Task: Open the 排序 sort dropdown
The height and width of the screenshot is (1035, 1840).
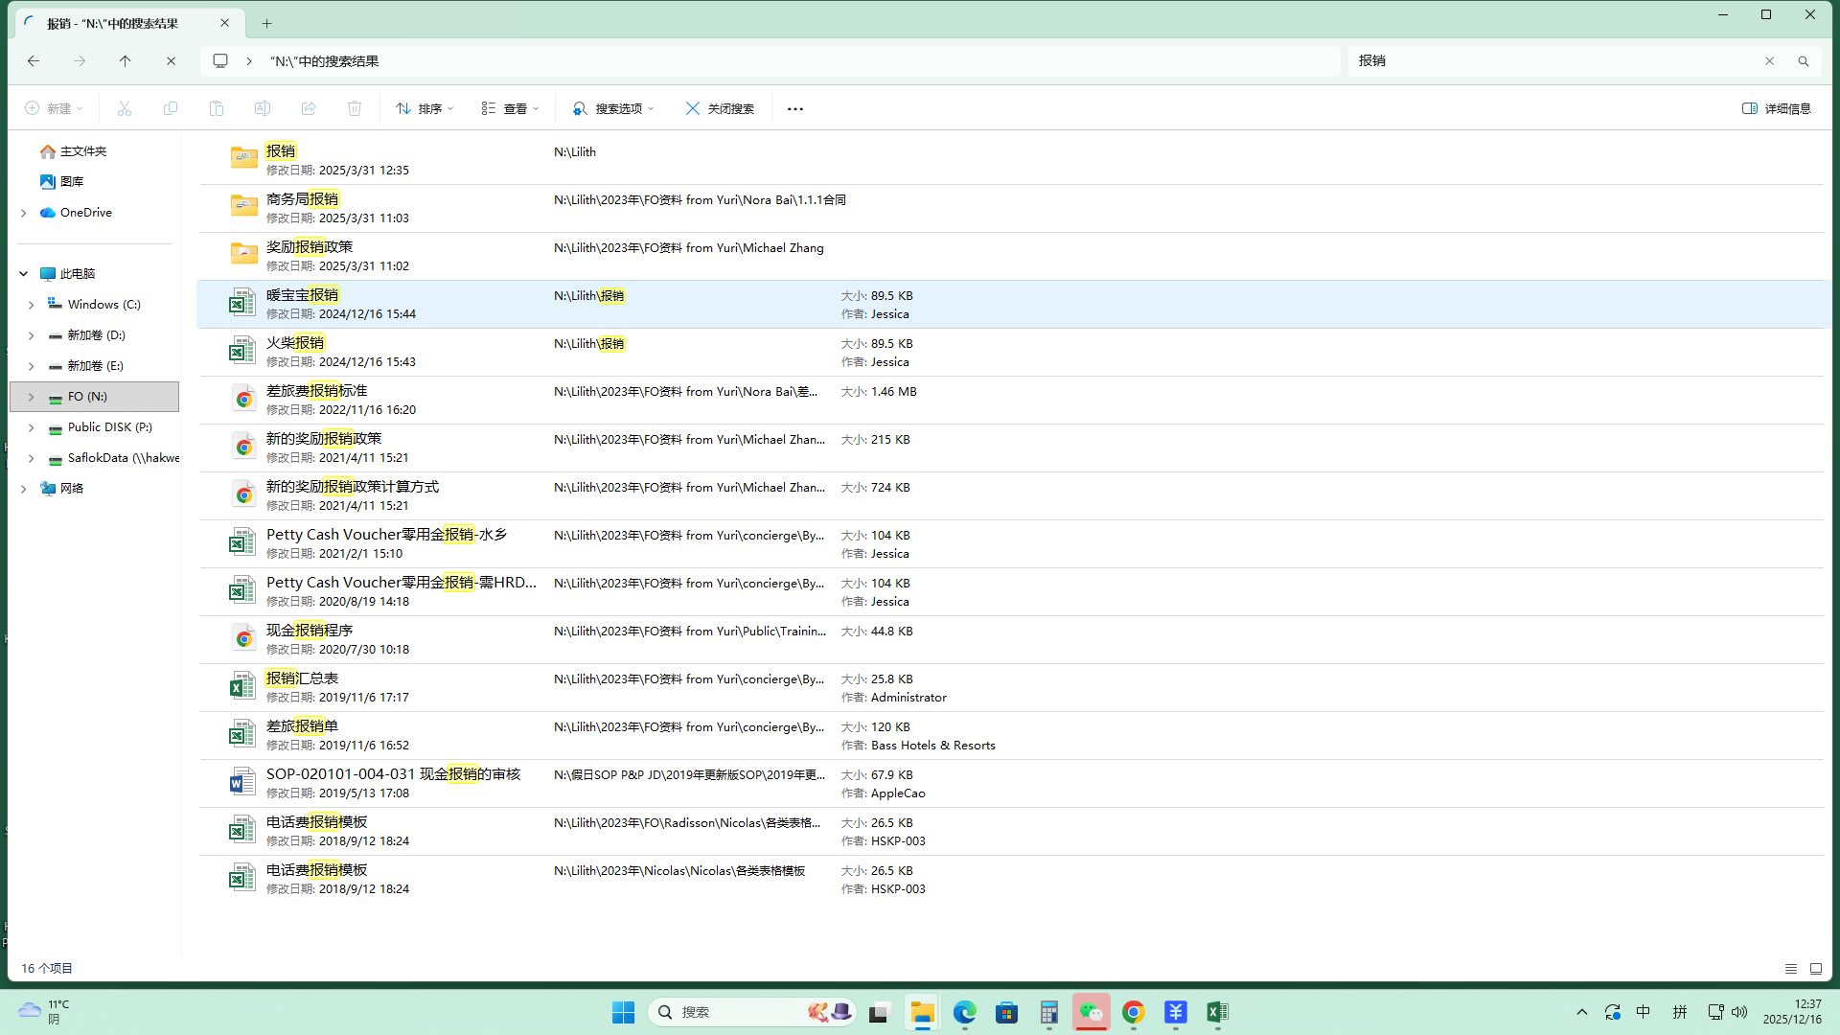Action: tap(425, 108)
